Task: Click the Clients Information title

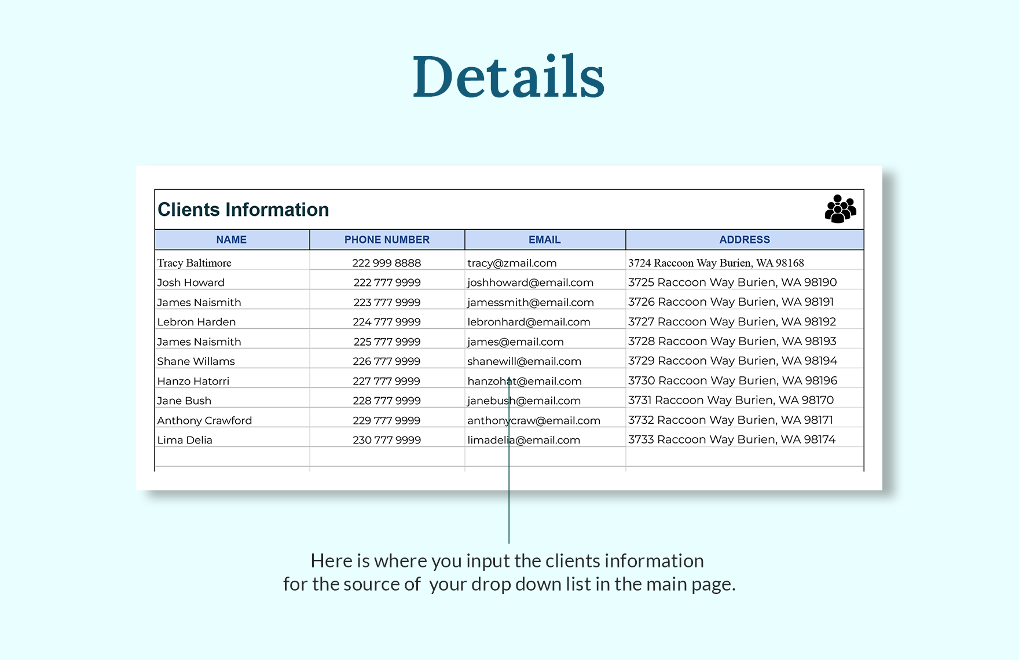Action: (x=244, y=210)
